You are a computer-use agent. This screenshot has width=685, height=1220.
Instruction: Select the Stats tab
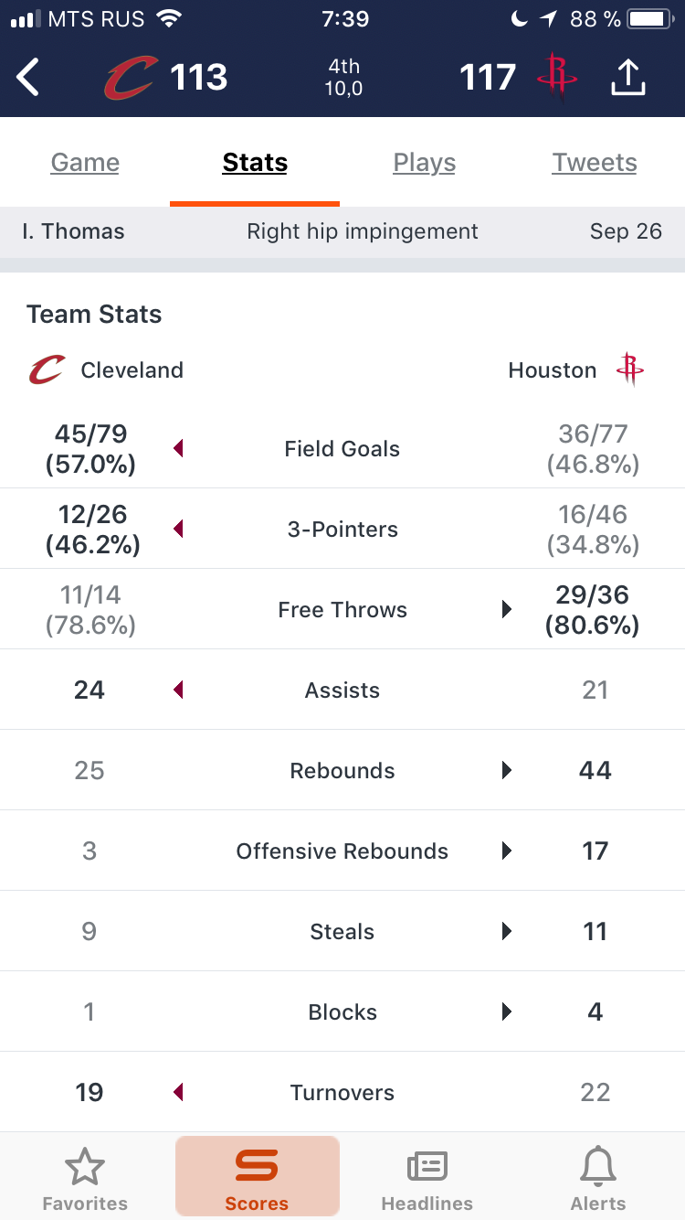255,163
